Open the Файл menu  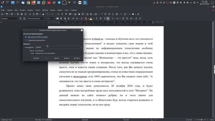click(3, 10)
